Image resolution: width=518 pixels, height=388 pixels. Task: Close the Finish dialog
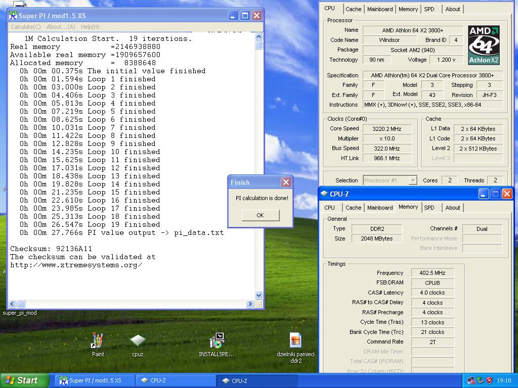pos(286,182)
